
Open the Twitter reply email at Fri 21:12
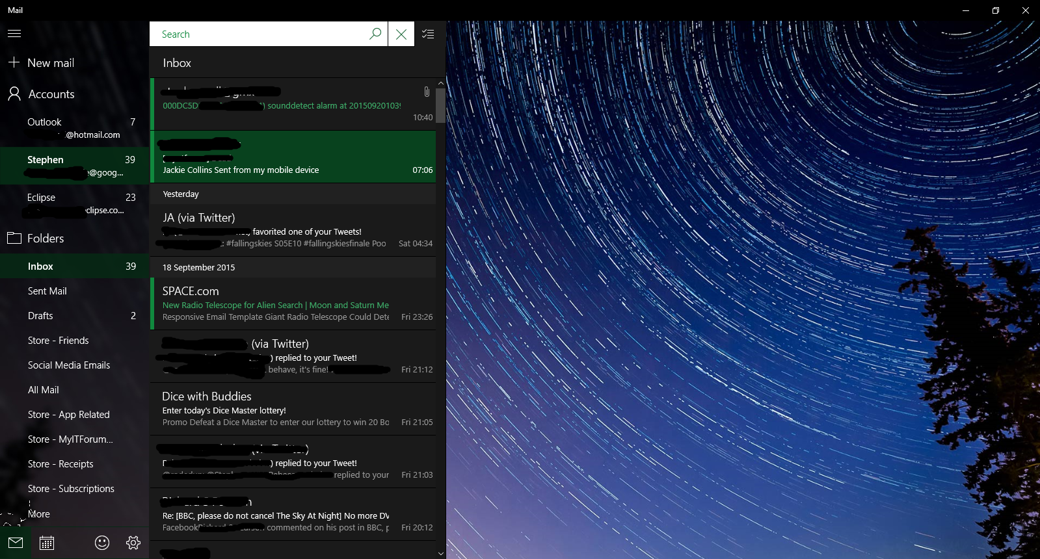pos(293,356)
